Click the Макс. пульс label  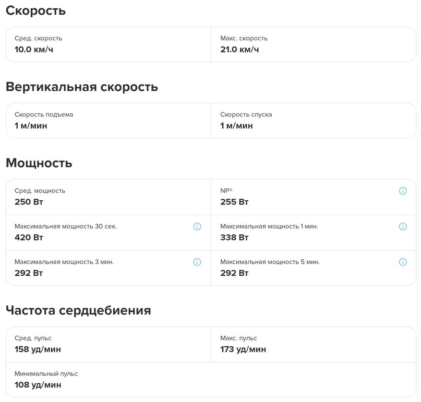click(x=239, y=338)
